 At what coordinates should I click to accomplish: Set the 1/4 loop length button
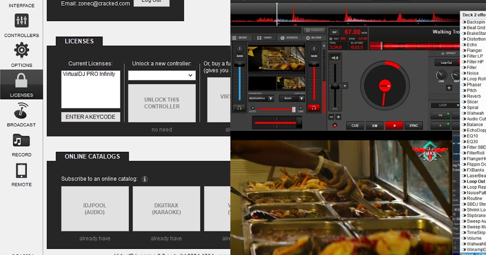(x=440, y=115)
